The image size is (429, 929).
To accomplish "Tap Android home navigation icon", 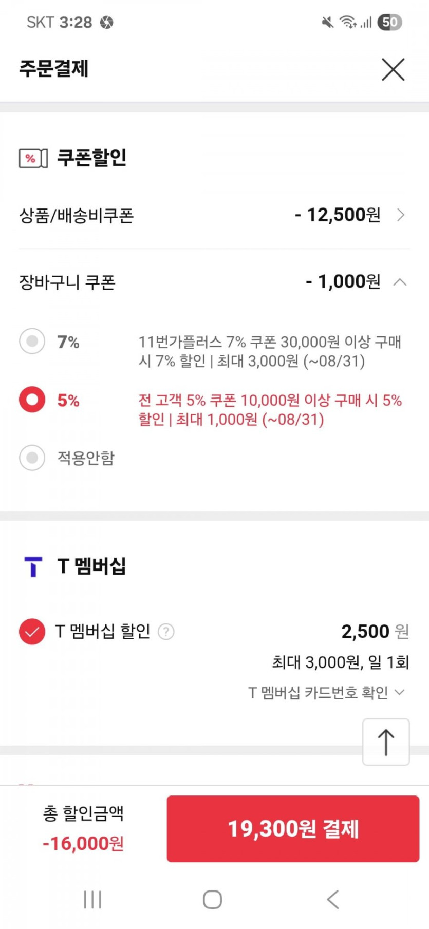I will 212,899.
